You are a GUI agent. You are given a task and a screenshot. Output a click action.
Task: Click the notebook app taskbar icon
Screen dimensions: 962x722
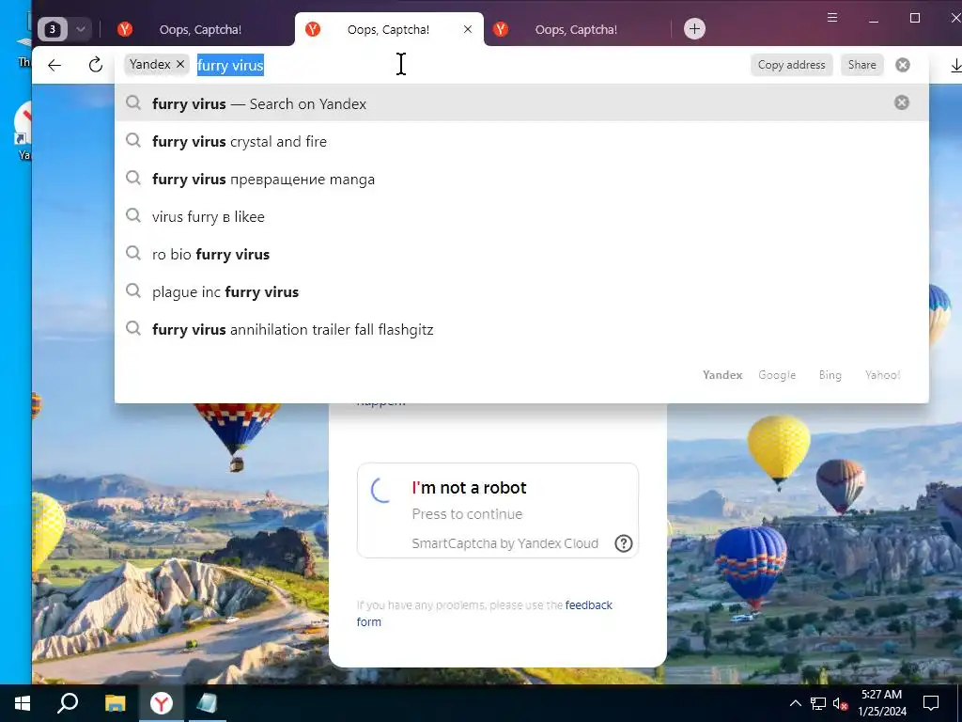(207, 703)
